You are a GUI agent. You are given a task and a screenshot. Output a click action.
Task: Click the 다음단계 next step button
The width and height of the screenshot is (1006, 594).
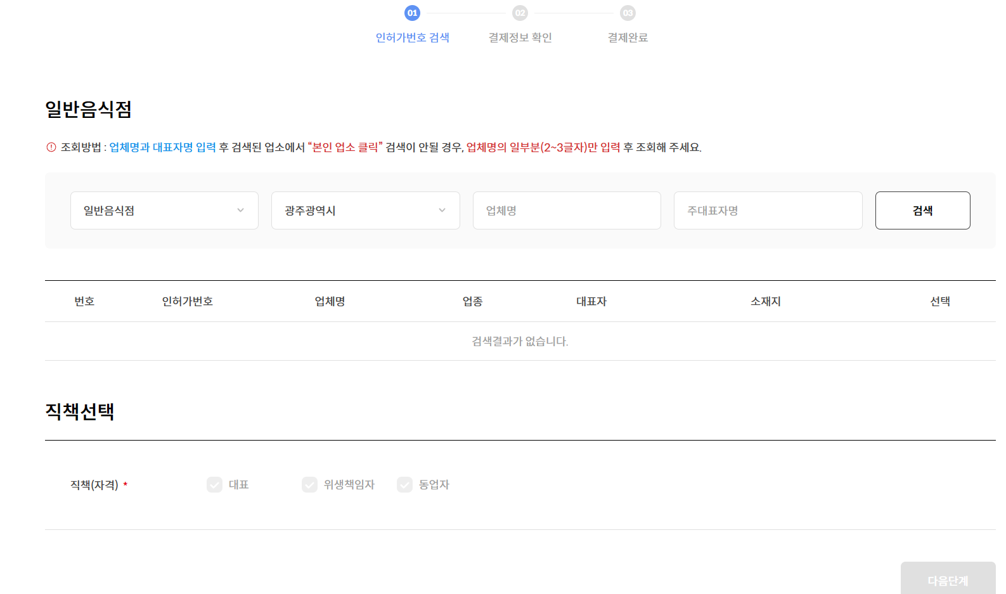[948, 578]
